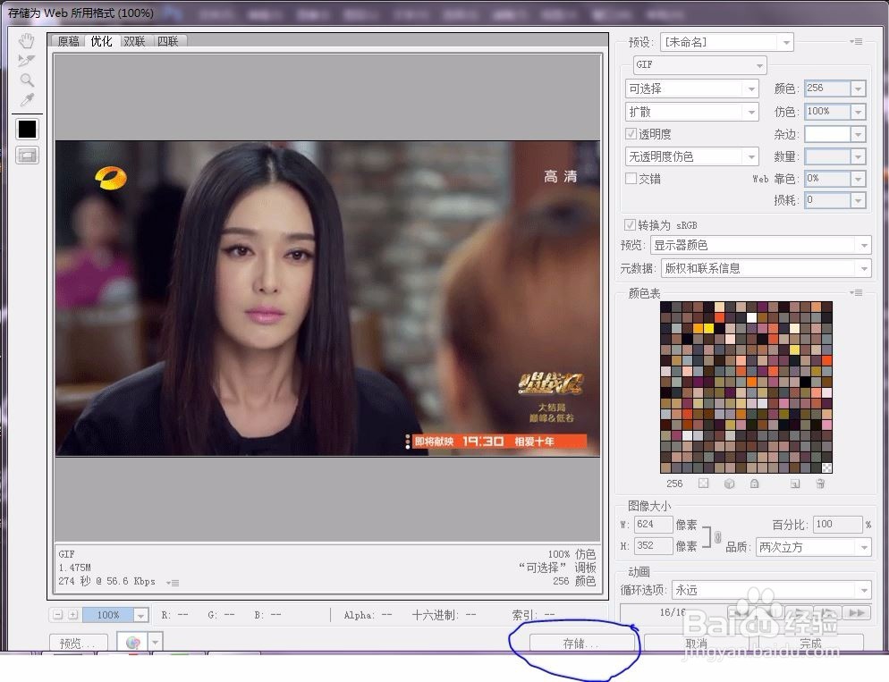Open the GIF file format dropdown
The width and height of the screenshot is (889, 682).
tap(699, 64)
